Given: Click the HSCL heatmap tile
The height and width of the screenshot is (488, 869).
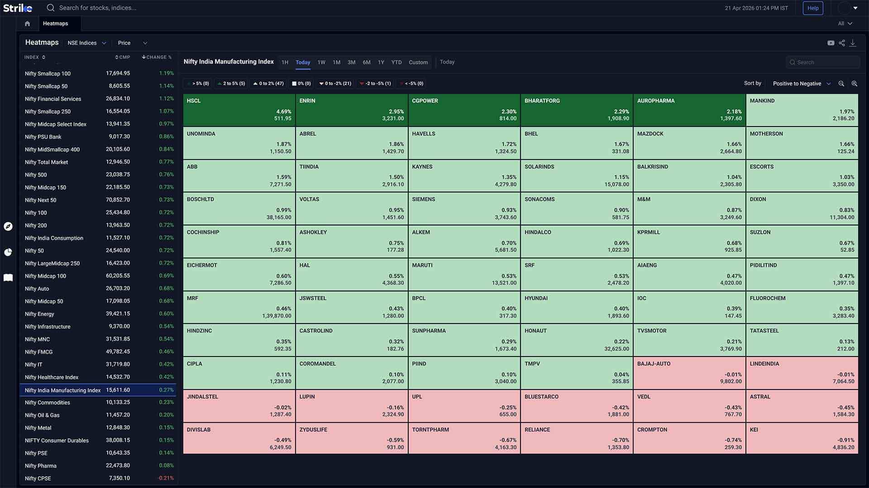Looking at the screenshot, I should (x=239, y=110).
